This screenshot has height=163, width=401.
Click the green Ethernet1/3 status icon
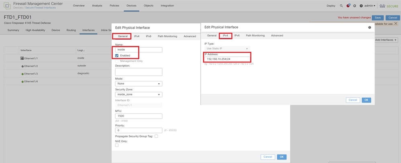(22, 74)
